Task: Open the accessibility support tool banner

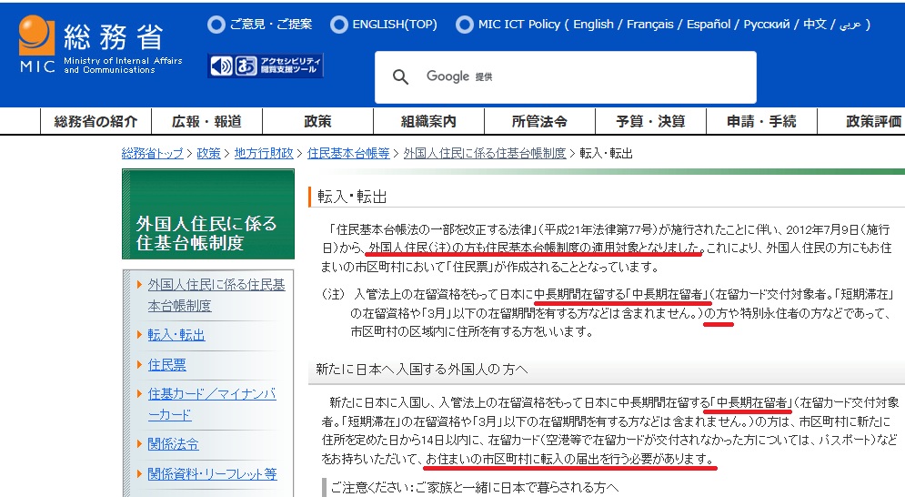Action: 266,66
